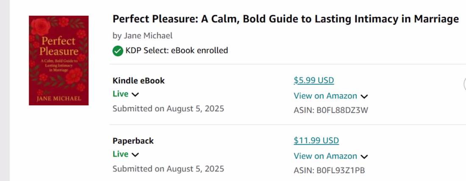Select the Paperback format label
The image size is (466, 181).
tap(133, 141)
